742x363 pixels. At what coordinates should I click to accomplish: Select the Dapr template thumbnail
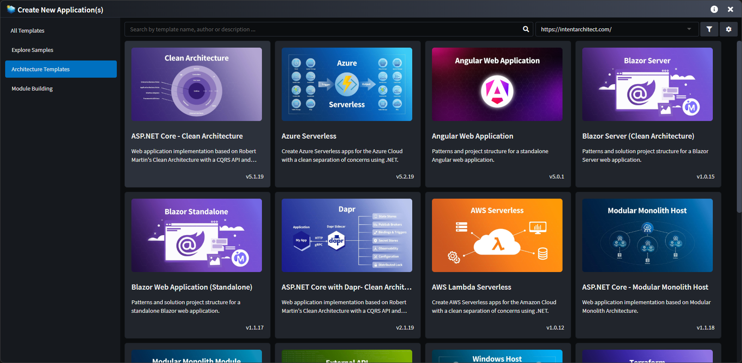pyautogui.click(x=347, y=235)
